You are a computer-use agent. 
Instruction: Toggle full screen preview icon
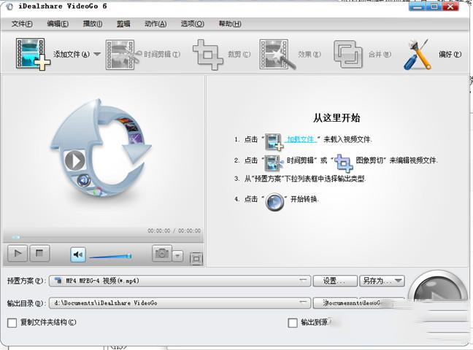point(196,259)
